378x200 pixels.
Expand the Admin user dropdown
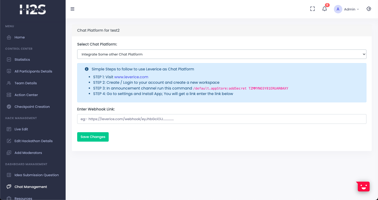(x=351, y=9)
